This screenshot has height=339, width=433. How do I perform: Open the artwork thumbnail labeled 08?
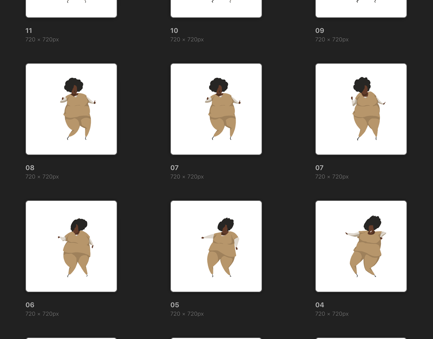pos(71,109)
